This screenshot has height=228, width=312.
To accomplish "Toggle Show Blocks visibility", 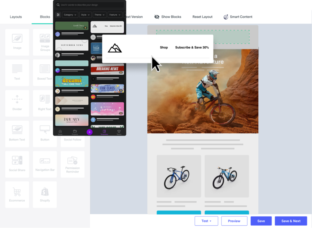I will point(168,17).
